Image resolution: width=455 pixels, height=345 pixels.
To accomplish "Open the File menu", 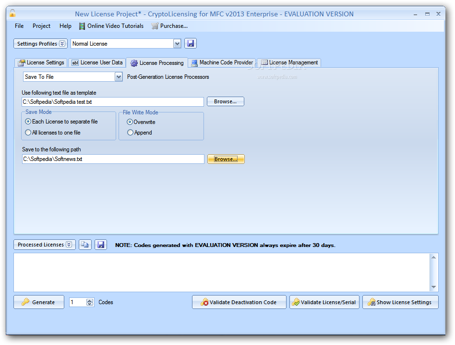I will pos(19,26).
